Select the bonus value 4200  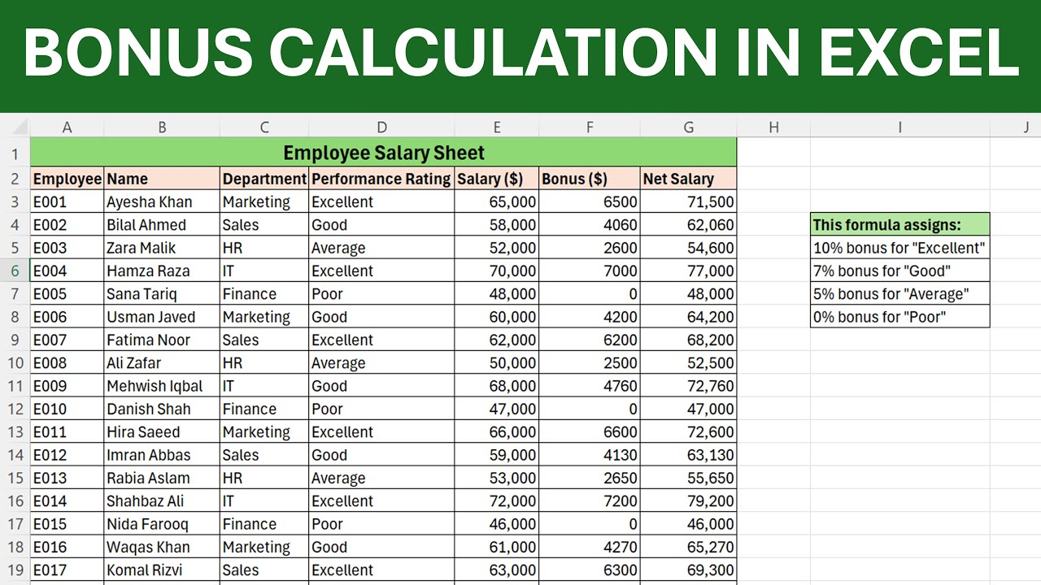(590, 317)
